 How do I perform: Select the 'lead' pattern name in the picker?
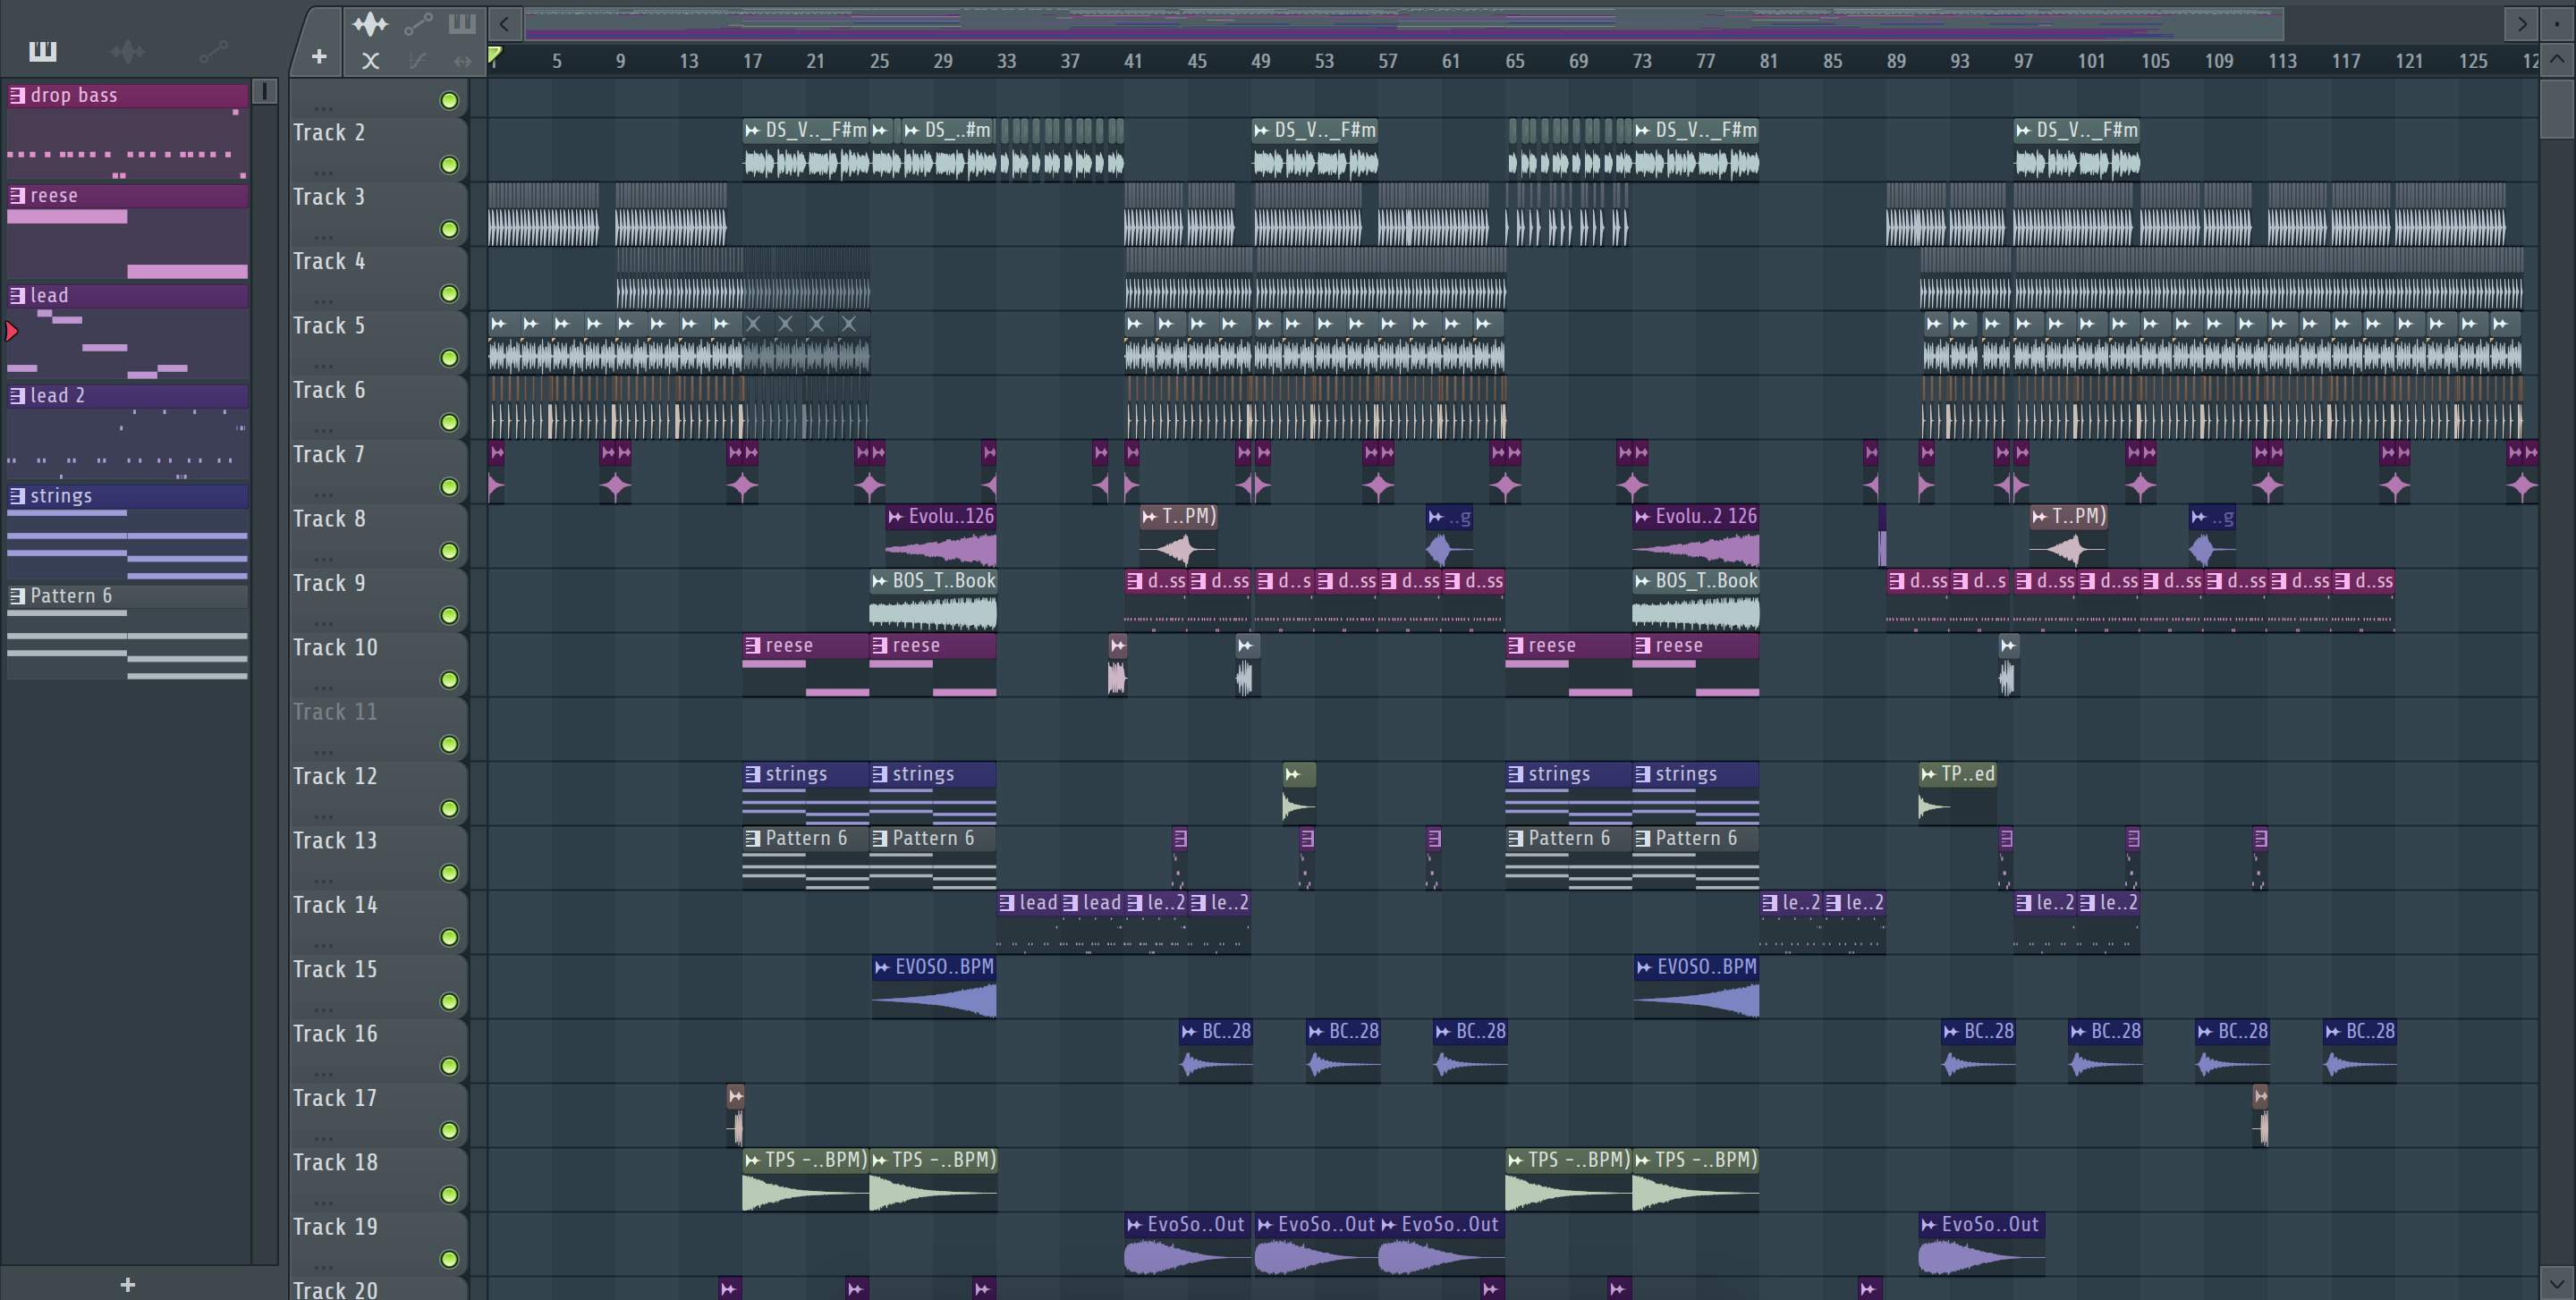point(49,295)
